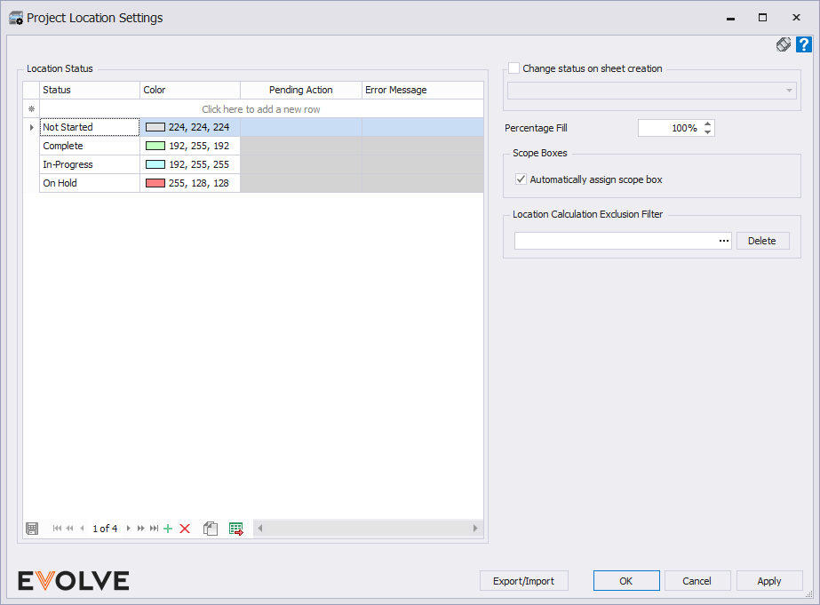The width and height of the screenshot is (820, 605).
Task: Click the exclusion filter text field
Action: tap(616, 241)
